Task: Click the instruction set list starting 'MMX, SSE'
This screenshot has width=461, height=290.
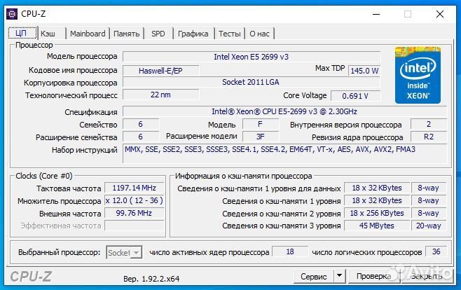Action: click(x=284, y=153)
